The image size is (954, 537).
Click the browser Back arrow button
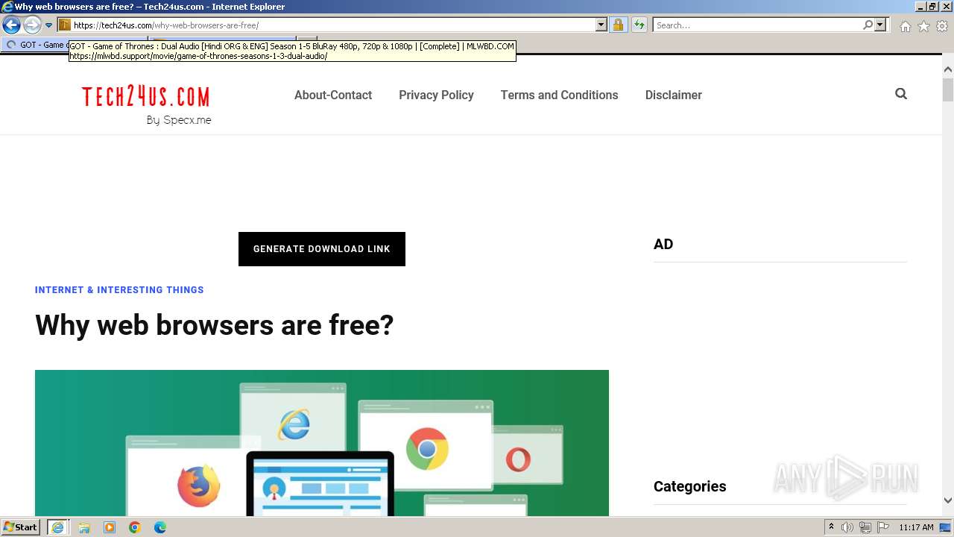point(11,25)
